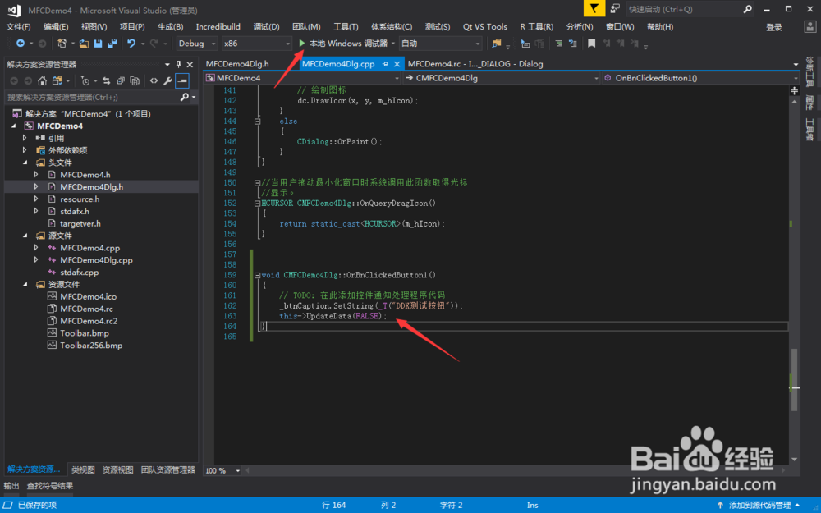Close the MFCDemo4Dlg.cpp tab
Image resolution: width=821 pixels, height=513 pixels.
point(397,64)
